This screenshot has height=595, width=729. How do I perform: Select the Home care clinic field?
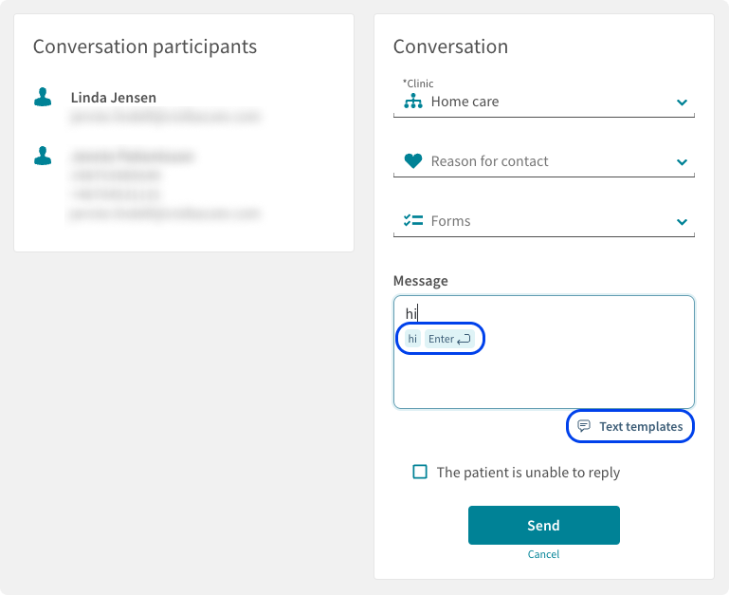pyautogui.click(x=544, y=102)
